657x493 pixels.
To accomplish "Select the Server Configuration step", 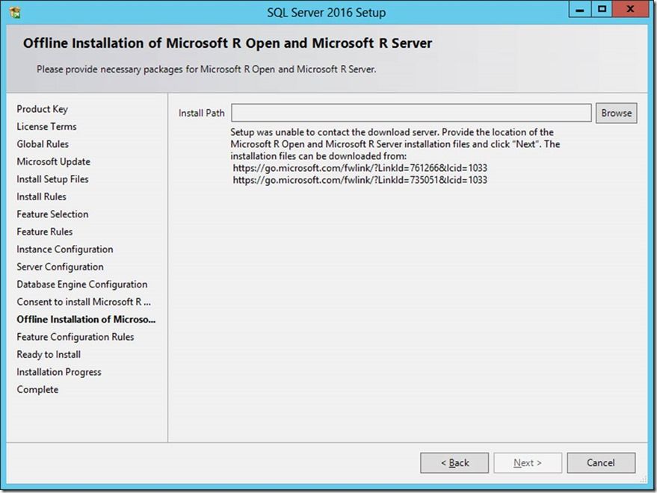I will point(61,267).
